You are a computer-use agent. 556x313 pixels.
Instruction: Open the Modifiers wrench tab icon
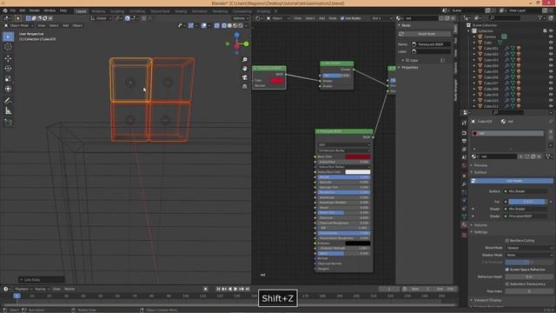click(x=464, y=183)
